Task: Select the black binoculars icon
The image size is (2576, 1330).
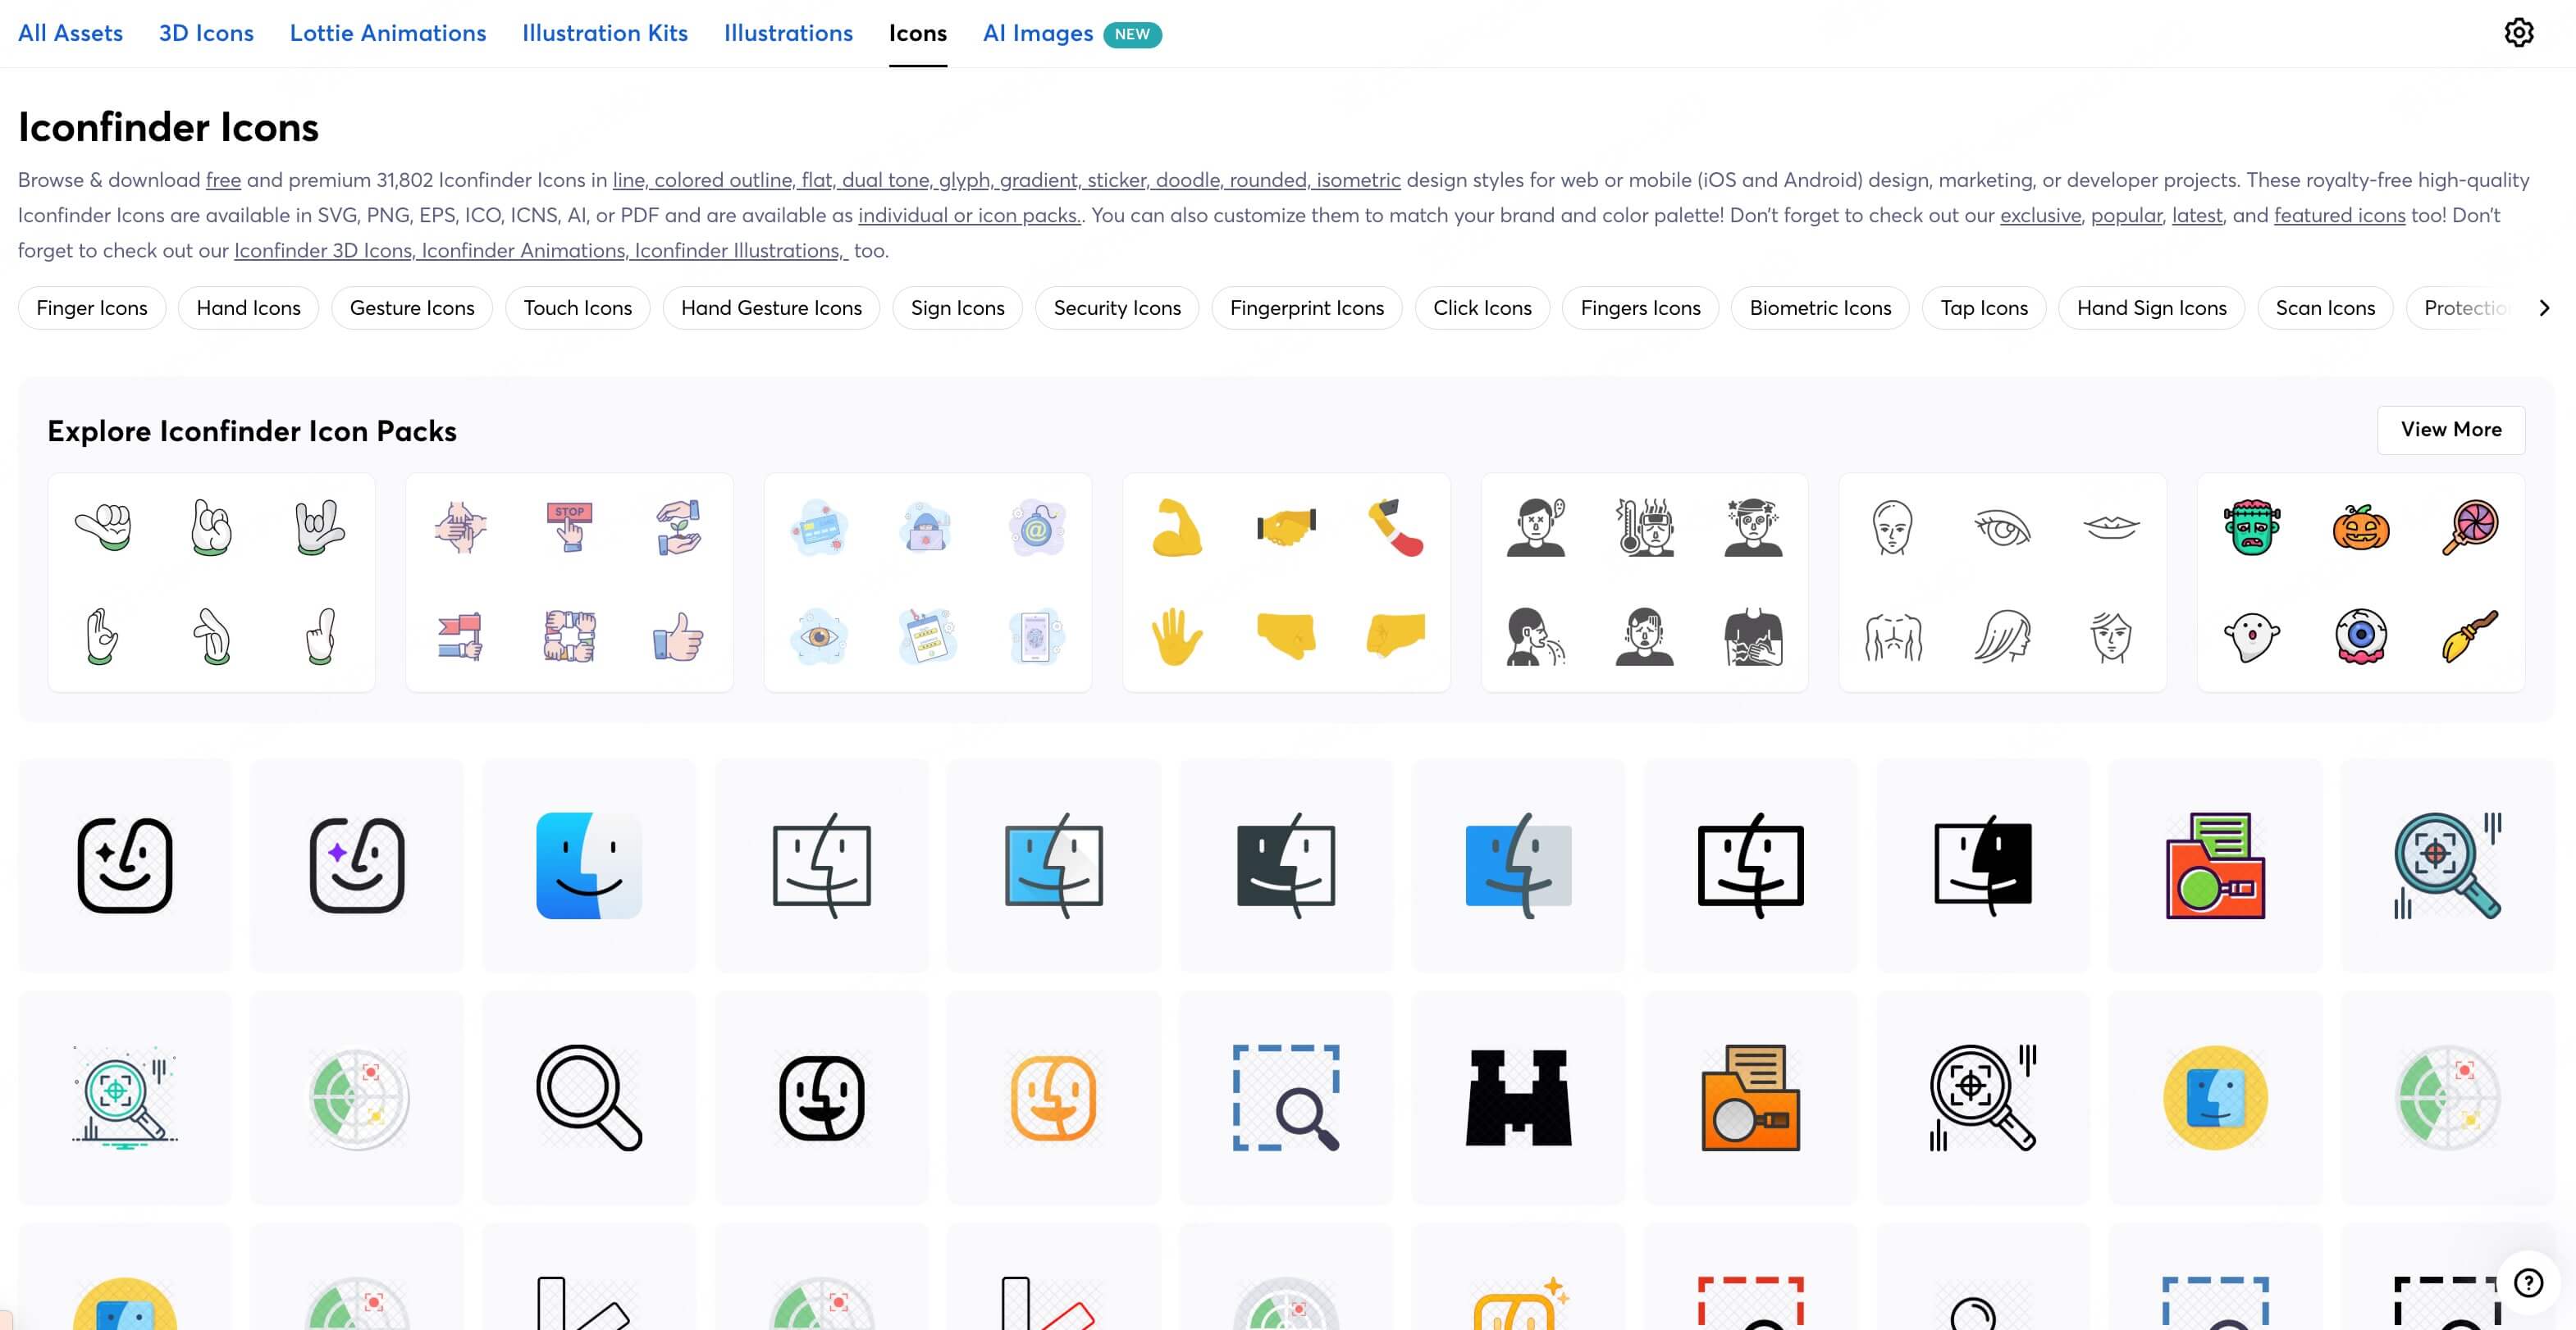Action: [1518, 1097]
